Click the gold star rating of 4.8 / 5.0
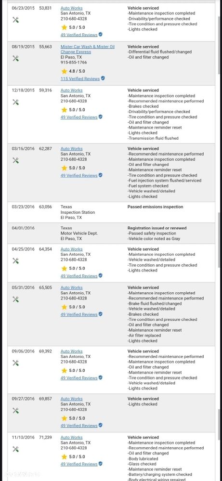 coord(64,71)
